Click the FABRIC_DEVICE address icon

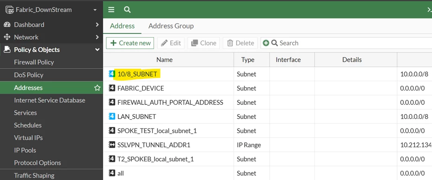click(x=112, y=88)
